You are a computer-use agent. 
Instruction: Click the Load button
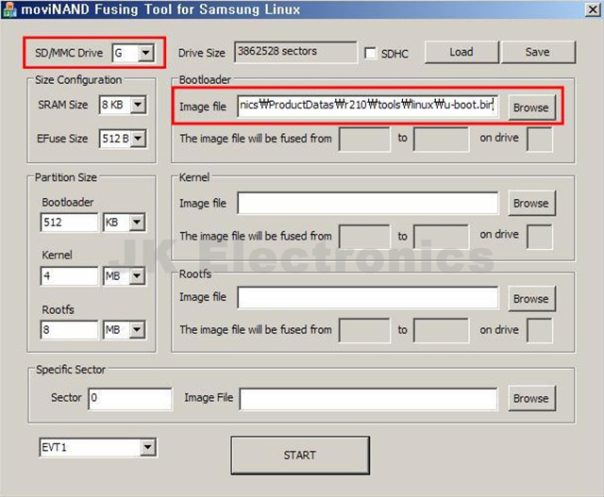pos(461,52)
